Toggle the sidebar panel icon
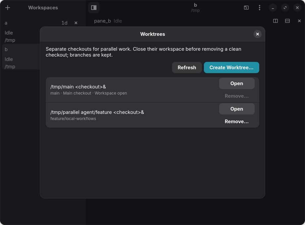Screen dimensions: 305x225 94,8
